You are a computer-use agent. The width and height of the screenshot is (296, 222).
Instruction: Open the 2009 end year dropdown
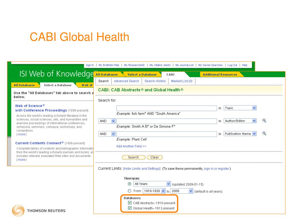coord(182,191)
